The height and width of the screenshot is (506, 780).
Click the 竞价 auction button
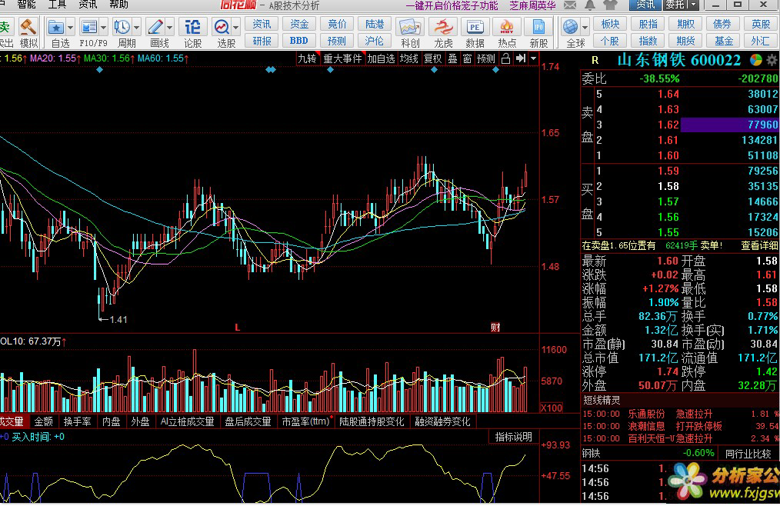[x=337, y=24]
